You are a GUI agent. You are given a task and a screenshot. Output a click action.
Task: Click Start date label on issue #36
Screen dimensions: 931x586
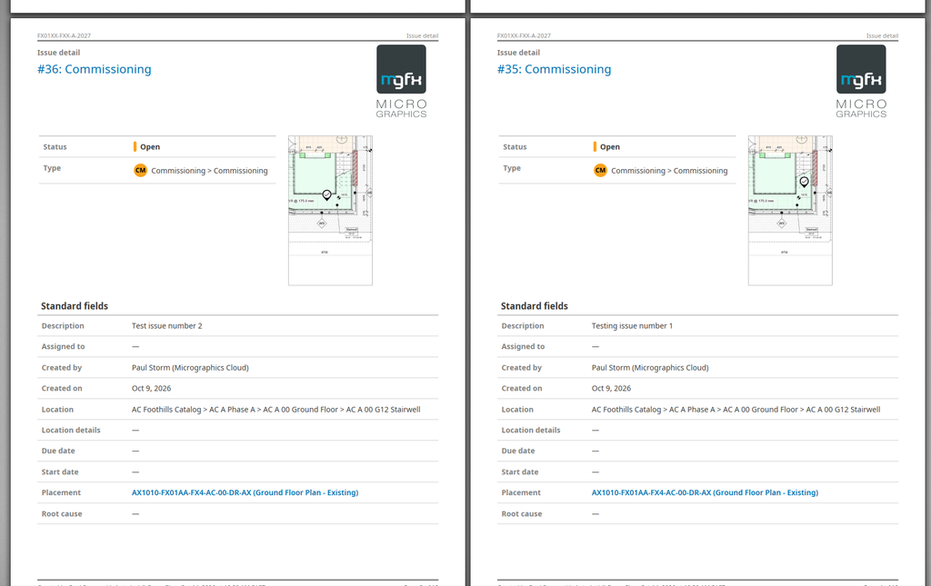60,472
